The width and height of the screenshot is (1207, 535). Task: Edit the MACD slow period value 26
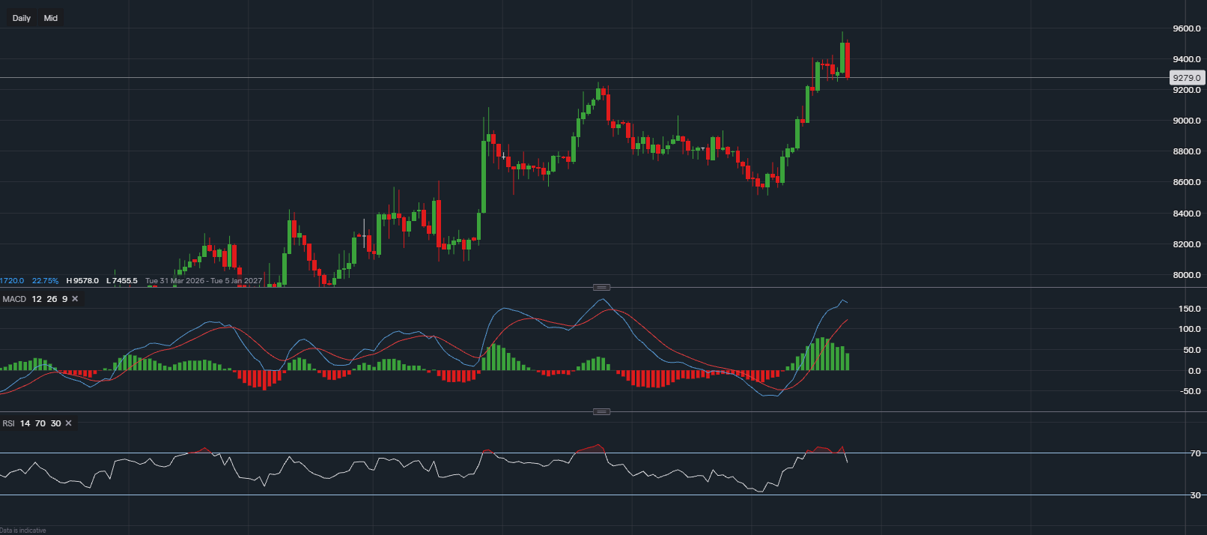pyautogui.click(x=52, y=299)
